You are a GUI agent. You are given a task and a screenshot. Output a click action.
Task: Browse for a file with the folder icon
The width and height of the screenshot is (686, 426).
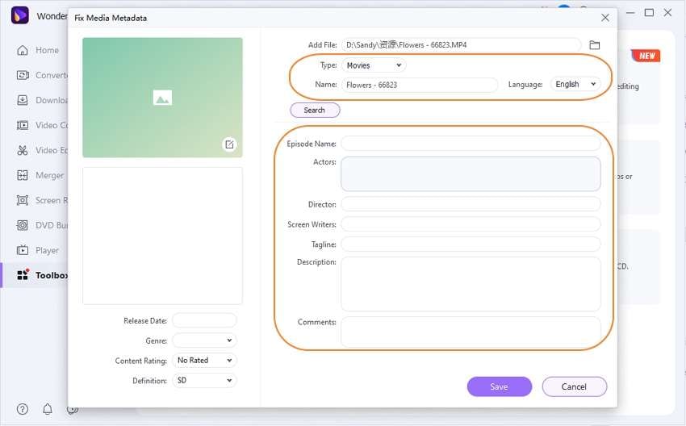594,45
